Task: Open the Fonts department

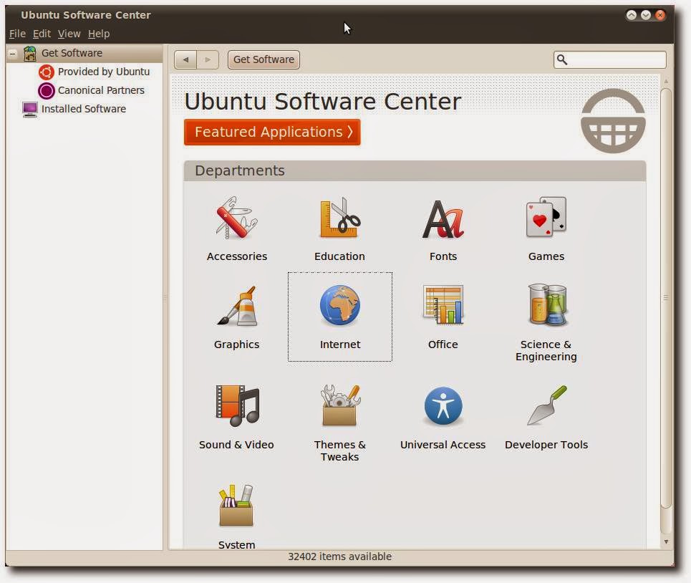Action: [443, 228]
